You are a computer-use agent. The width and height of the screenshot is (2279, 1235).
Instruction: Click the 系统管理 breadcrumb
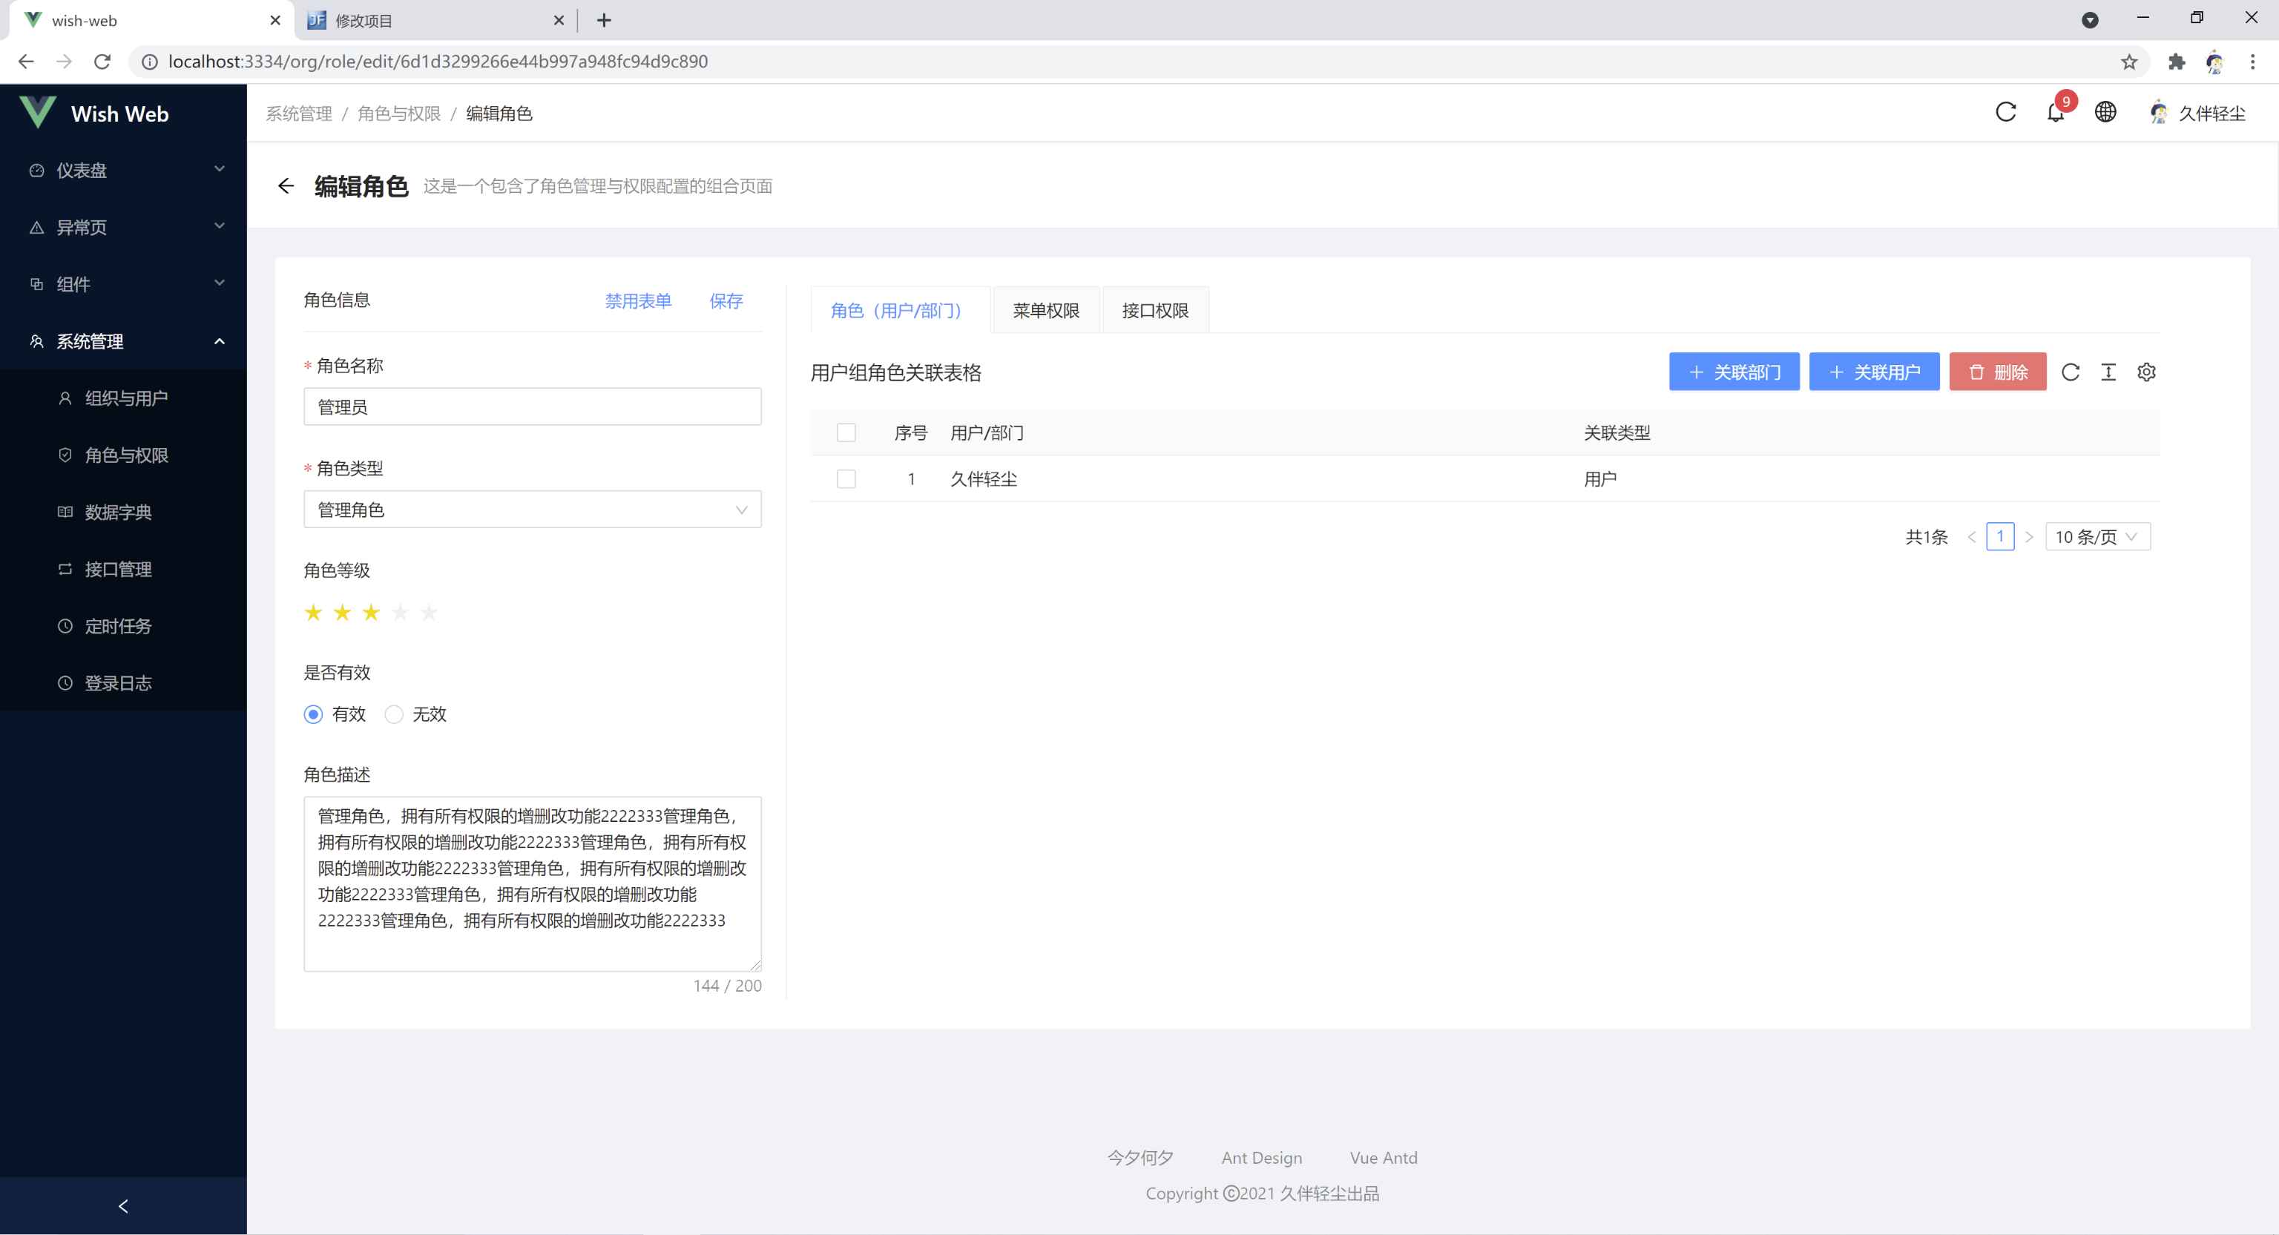pos(299,113)
